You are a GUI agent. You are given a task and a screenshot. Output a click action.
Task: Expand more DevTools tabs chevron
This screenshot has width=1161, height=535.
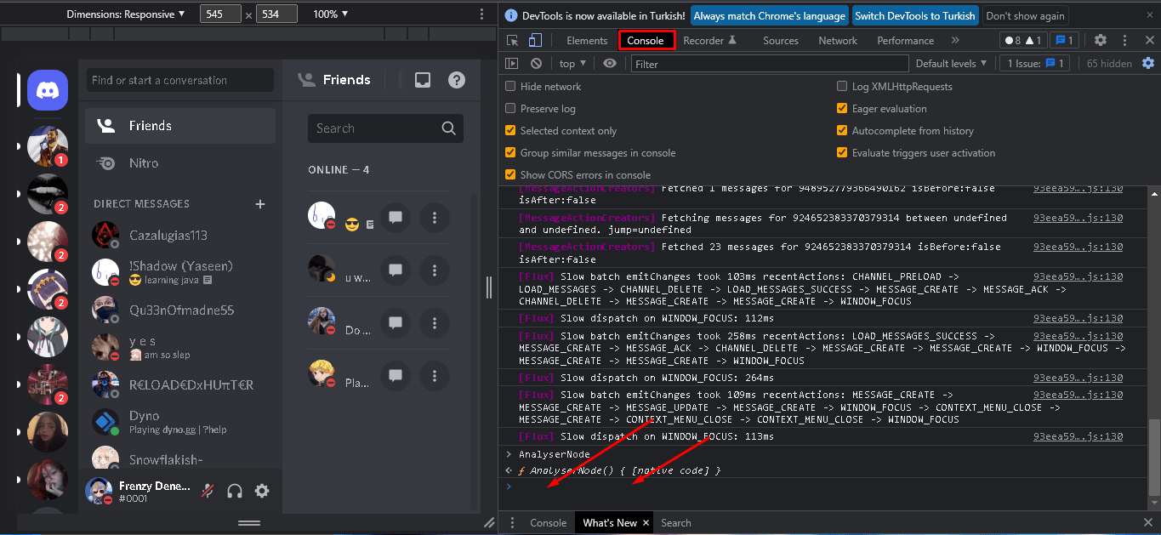click(955, 41)
